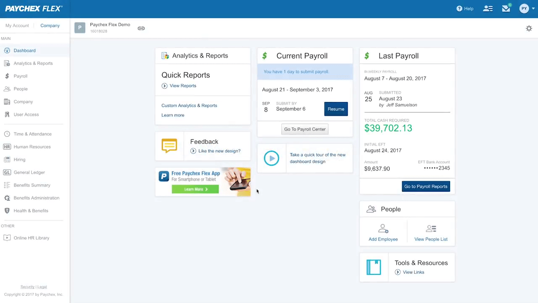Click the Resume payroll button
Viewport: 538px width, 303px height.
coord(336,109)
